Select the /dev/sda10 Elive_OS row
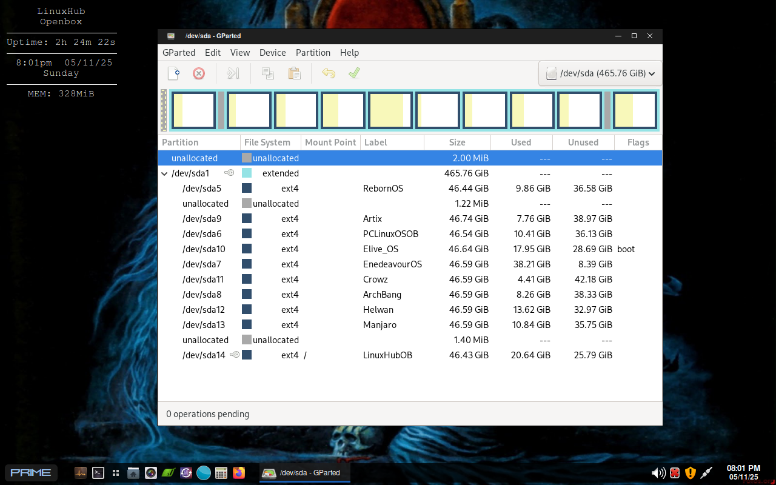This screenshot has height=485, width=776. (x=410, y=249)
